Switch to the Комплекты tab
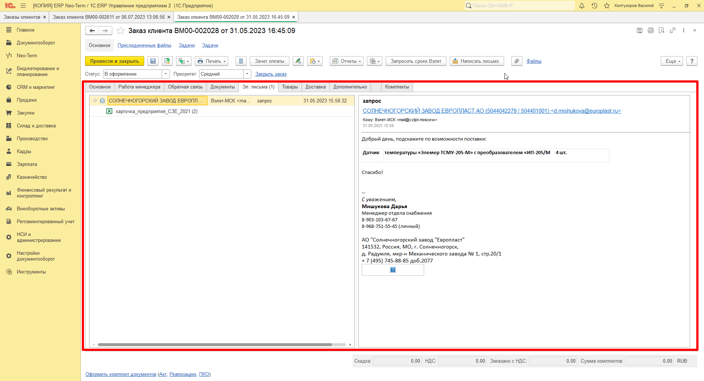 coord(397,87)
